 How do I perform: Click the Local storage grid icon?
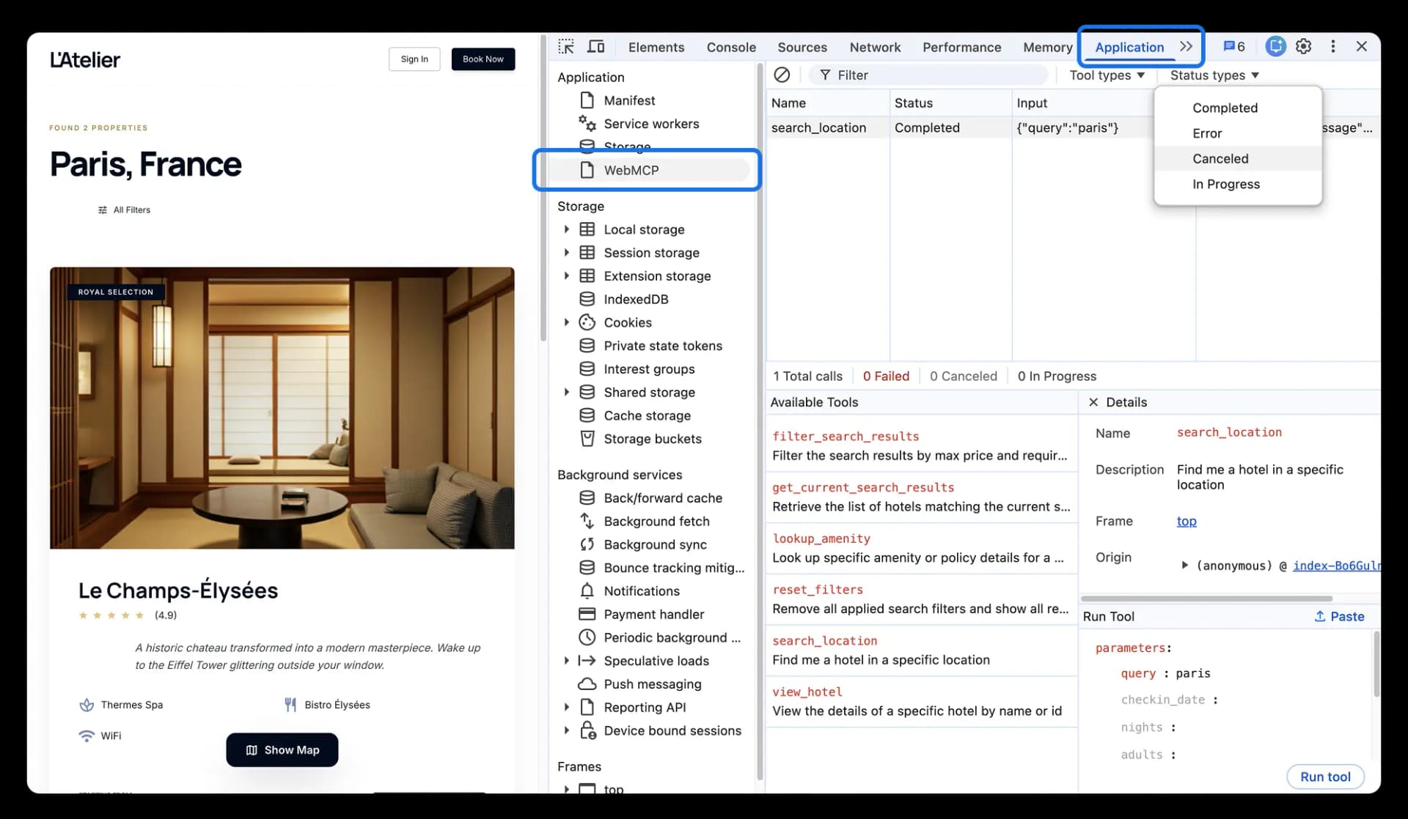pyautogui.click(x=587, y=229)
